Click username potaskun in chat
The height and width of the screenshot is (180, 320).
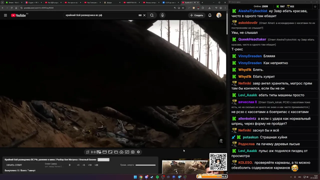click(x=250, y=137)
